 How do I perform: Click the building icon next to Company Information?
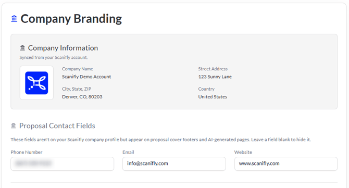pyautogui.click(x=22, y=47)
